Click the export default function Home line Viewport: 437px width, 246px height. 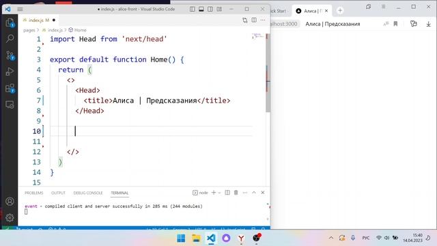117,59
